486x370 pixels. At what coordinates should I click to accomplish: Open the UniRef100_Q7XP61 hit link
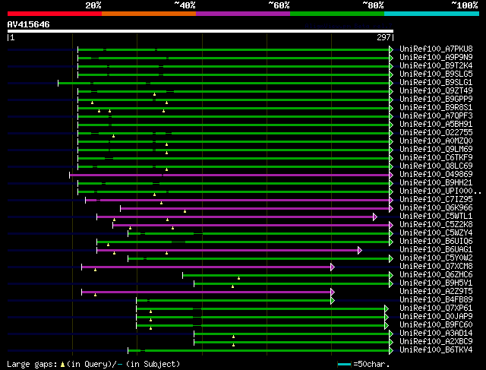(x=436, y=308)
